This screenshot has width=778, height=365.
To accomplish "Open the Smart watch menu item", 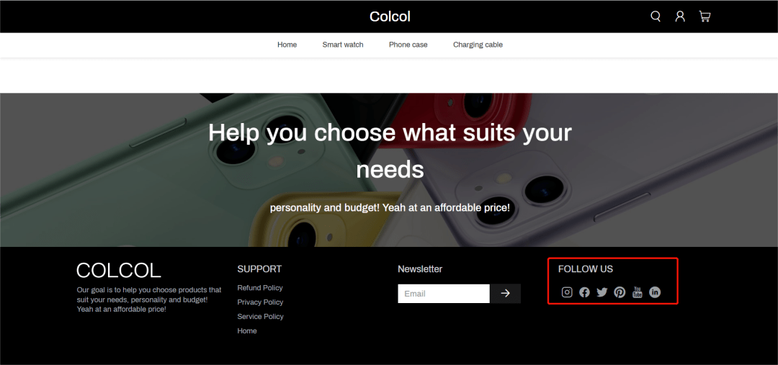I will pyautogui.click(x=343, y=45).
